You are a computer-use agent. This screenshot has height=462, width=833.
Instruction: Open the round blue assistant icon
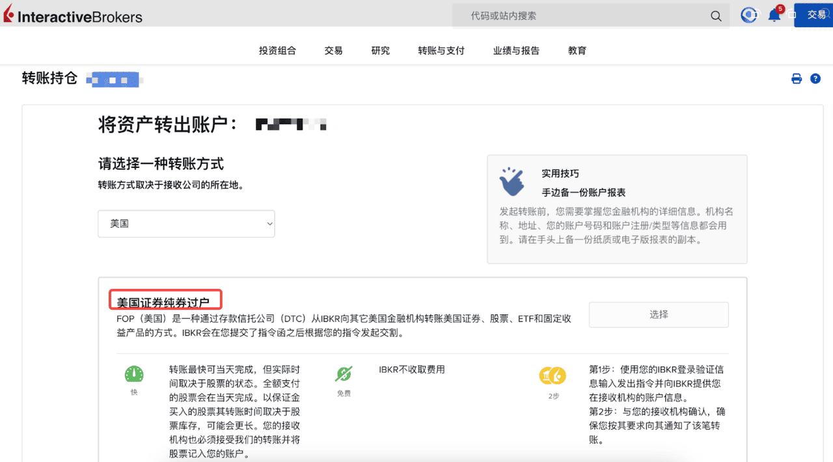(x=749, y=15)
